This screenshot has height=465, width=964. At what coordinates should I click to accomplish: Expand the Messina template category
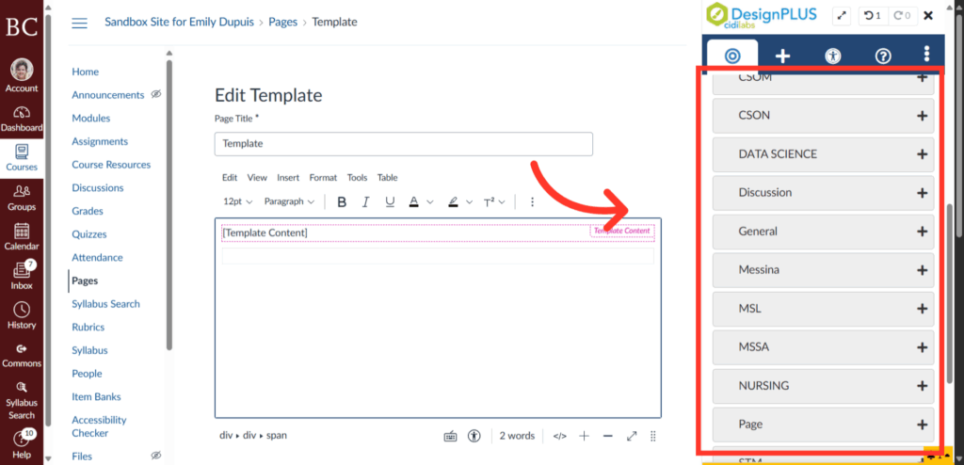(x=823, y=270)
